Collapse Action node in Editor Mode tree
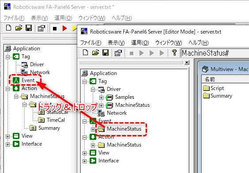The height and width of the screenshot is (173, 249). [x=84, y=137]
